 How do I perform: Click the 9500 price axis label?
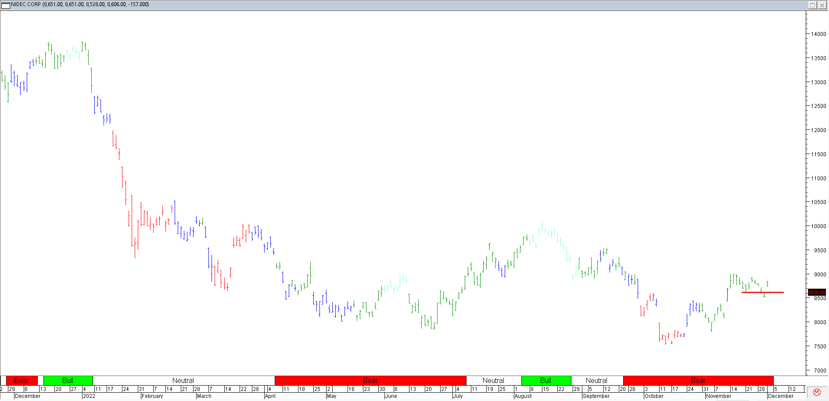820,251
